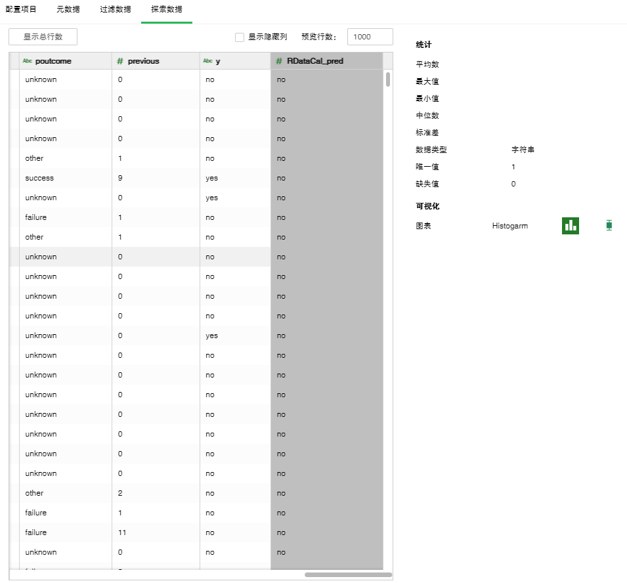Open the 配置项目 tab
This screenshot has height=583, width=627.
tap(21, 10)
